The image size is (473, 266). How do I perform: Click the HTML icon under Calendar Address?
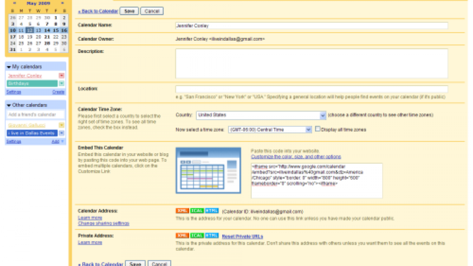[212, 211]
